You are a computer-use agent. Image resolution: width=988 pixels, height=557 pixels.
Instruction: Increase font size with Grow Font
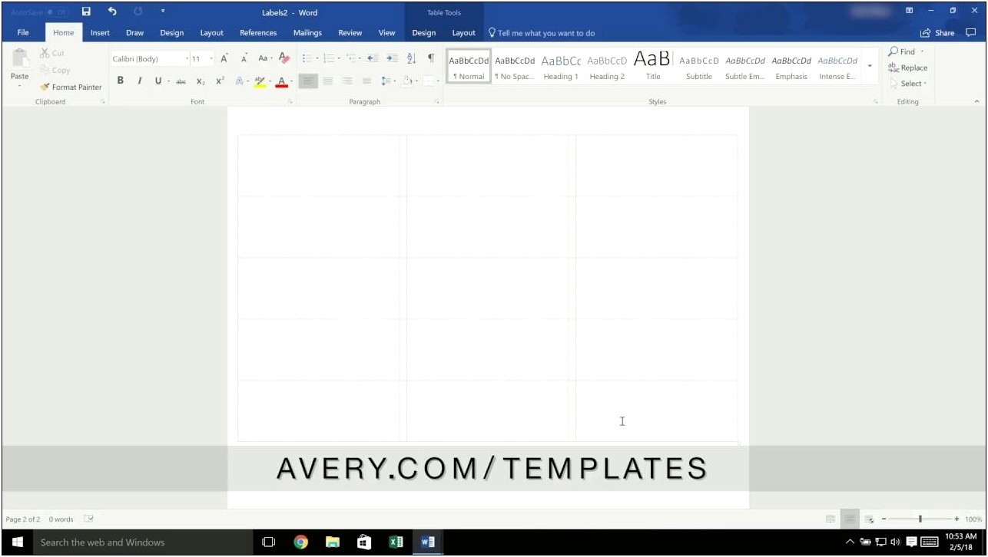click(x=224, y=58)
